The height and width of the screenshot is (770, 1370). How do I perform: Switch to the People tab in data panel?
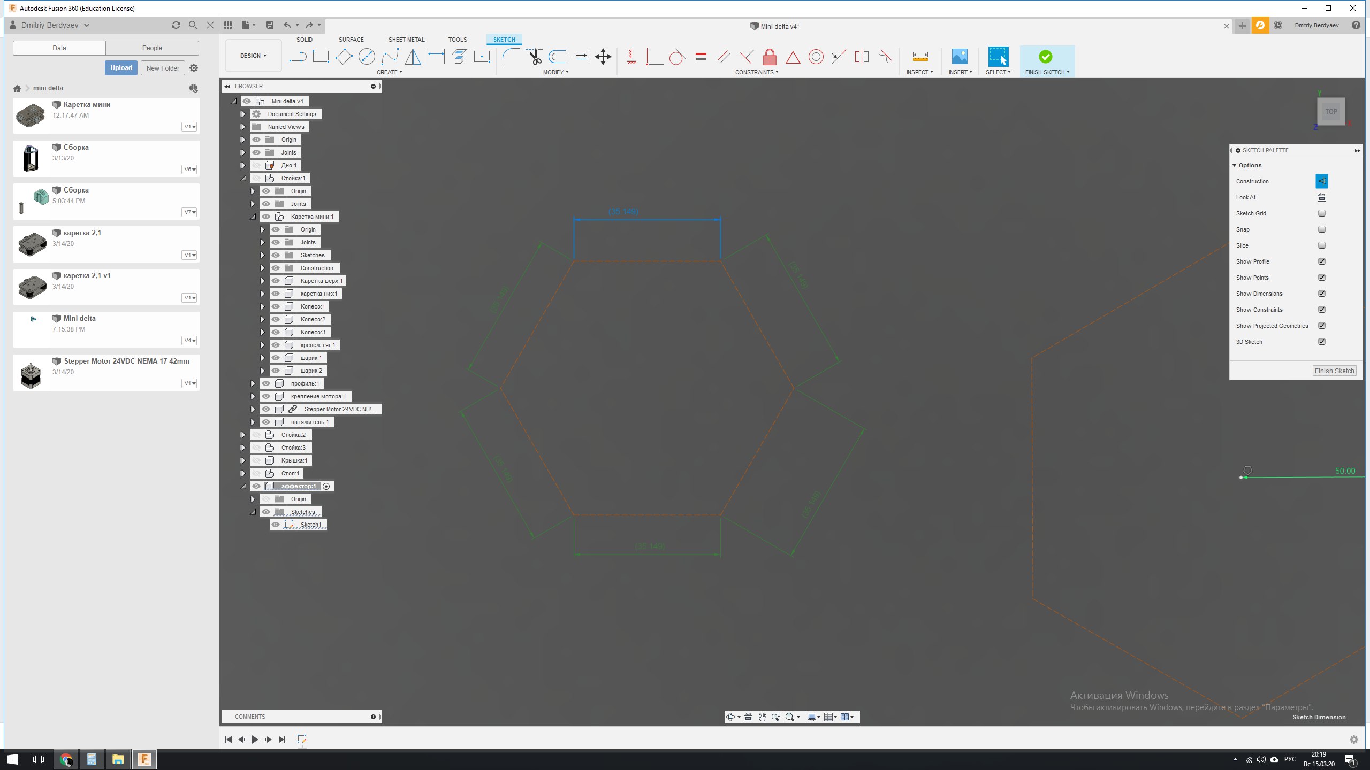(x=152, y=48)
